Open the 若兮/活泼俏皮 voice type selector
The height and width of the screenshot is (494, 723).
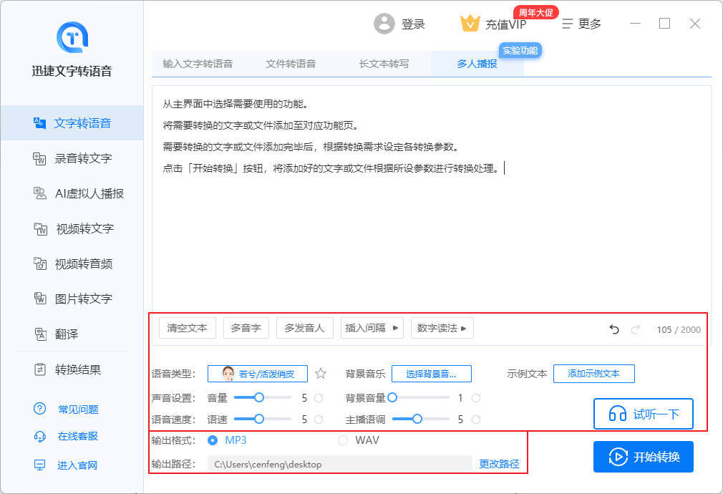coord(257,374)
